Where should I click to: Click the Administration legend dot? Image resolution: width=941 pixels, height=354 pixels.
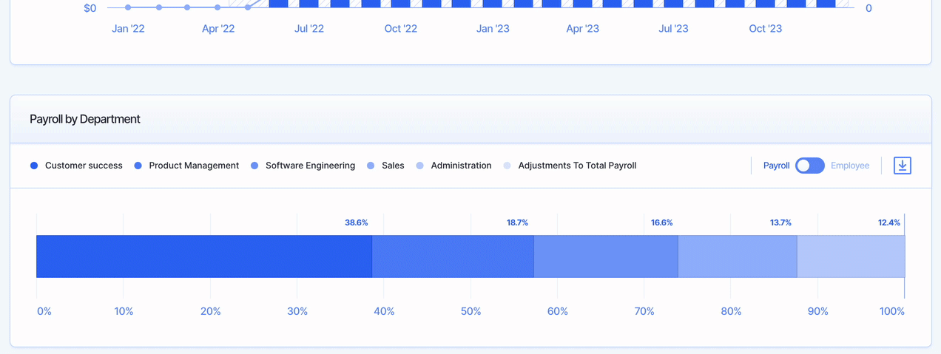420,166
